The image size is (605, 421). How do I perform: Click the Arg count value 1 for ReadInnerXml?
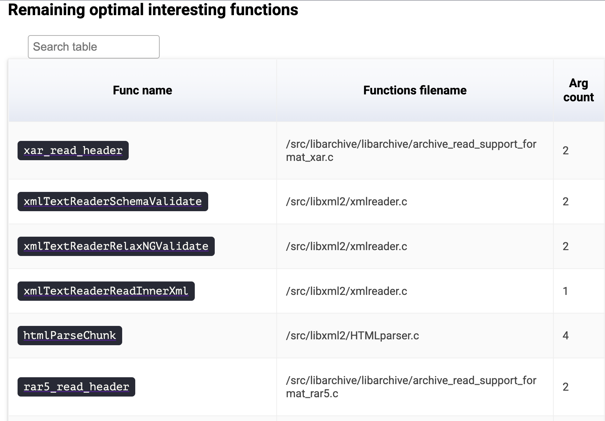[x=565, y=291]
